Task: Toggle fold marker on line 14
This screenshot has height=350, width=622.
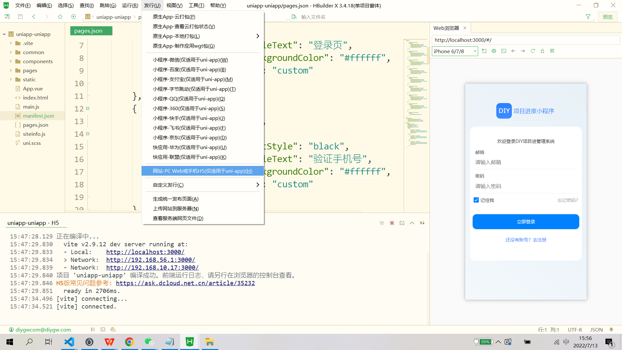Action: pos(87,134)
